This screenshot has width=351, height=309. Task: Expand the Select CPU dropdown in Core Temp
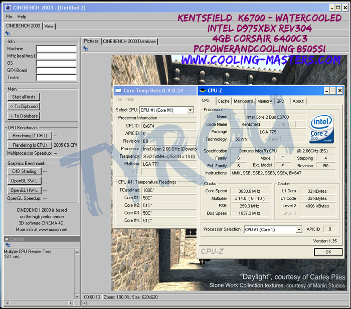190,110
